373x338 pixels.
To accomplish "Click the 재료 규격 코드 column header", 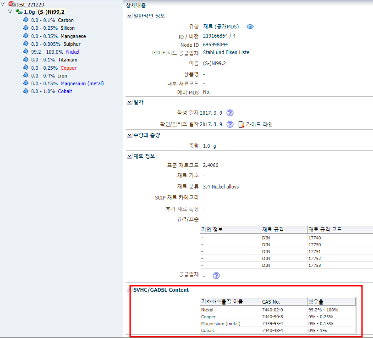I will click(340, 229).
